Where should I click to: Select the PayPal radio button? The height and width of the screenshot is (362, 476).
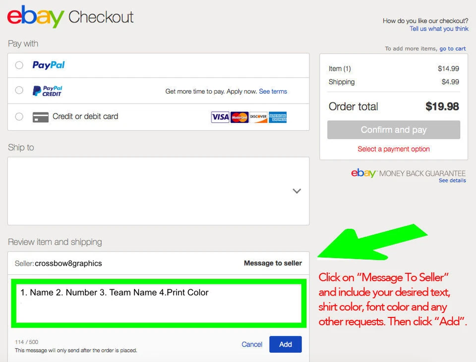[19, 65]
